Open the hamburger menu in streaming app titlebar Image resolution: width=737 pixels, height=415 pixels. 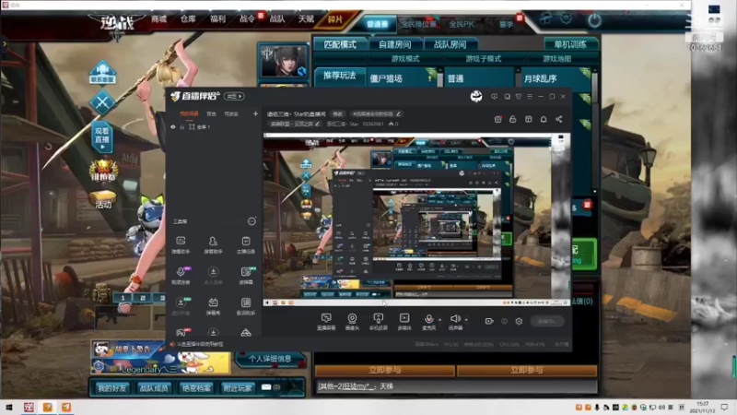[530, 97]
